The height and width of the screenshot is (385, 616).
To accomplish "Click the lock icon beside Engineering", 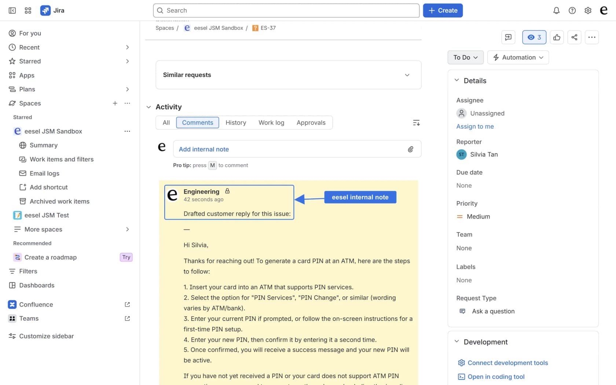I will click(227, 191).
